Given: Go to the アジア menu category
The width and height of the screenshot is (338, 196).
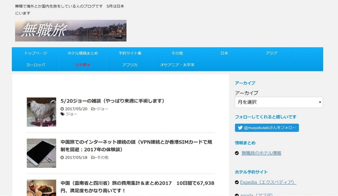Looking at the screenshot, I should point(272,53).
